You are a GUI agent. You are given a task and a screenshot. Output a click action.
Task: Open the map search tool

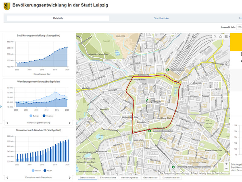click(x=215, y=36)
